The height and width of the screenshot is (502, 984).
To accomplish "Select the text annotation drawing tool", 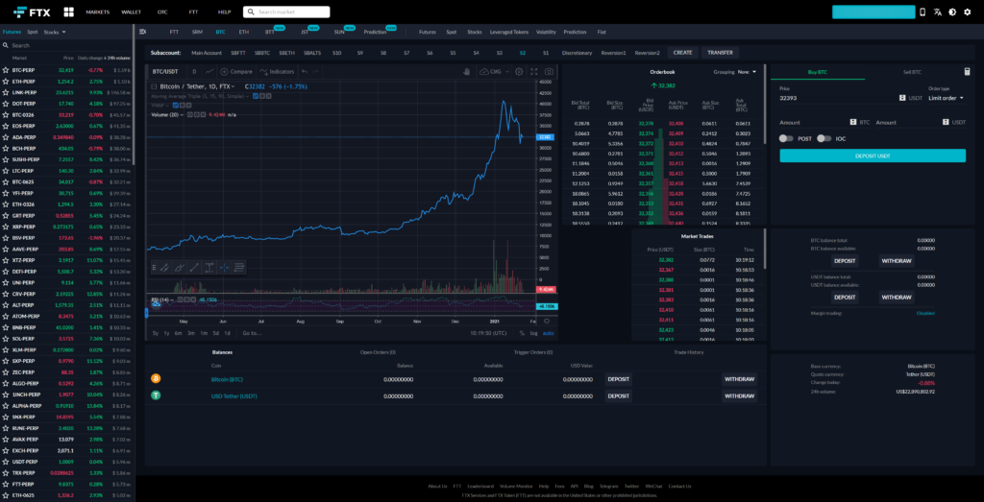I will pos(209,268).
